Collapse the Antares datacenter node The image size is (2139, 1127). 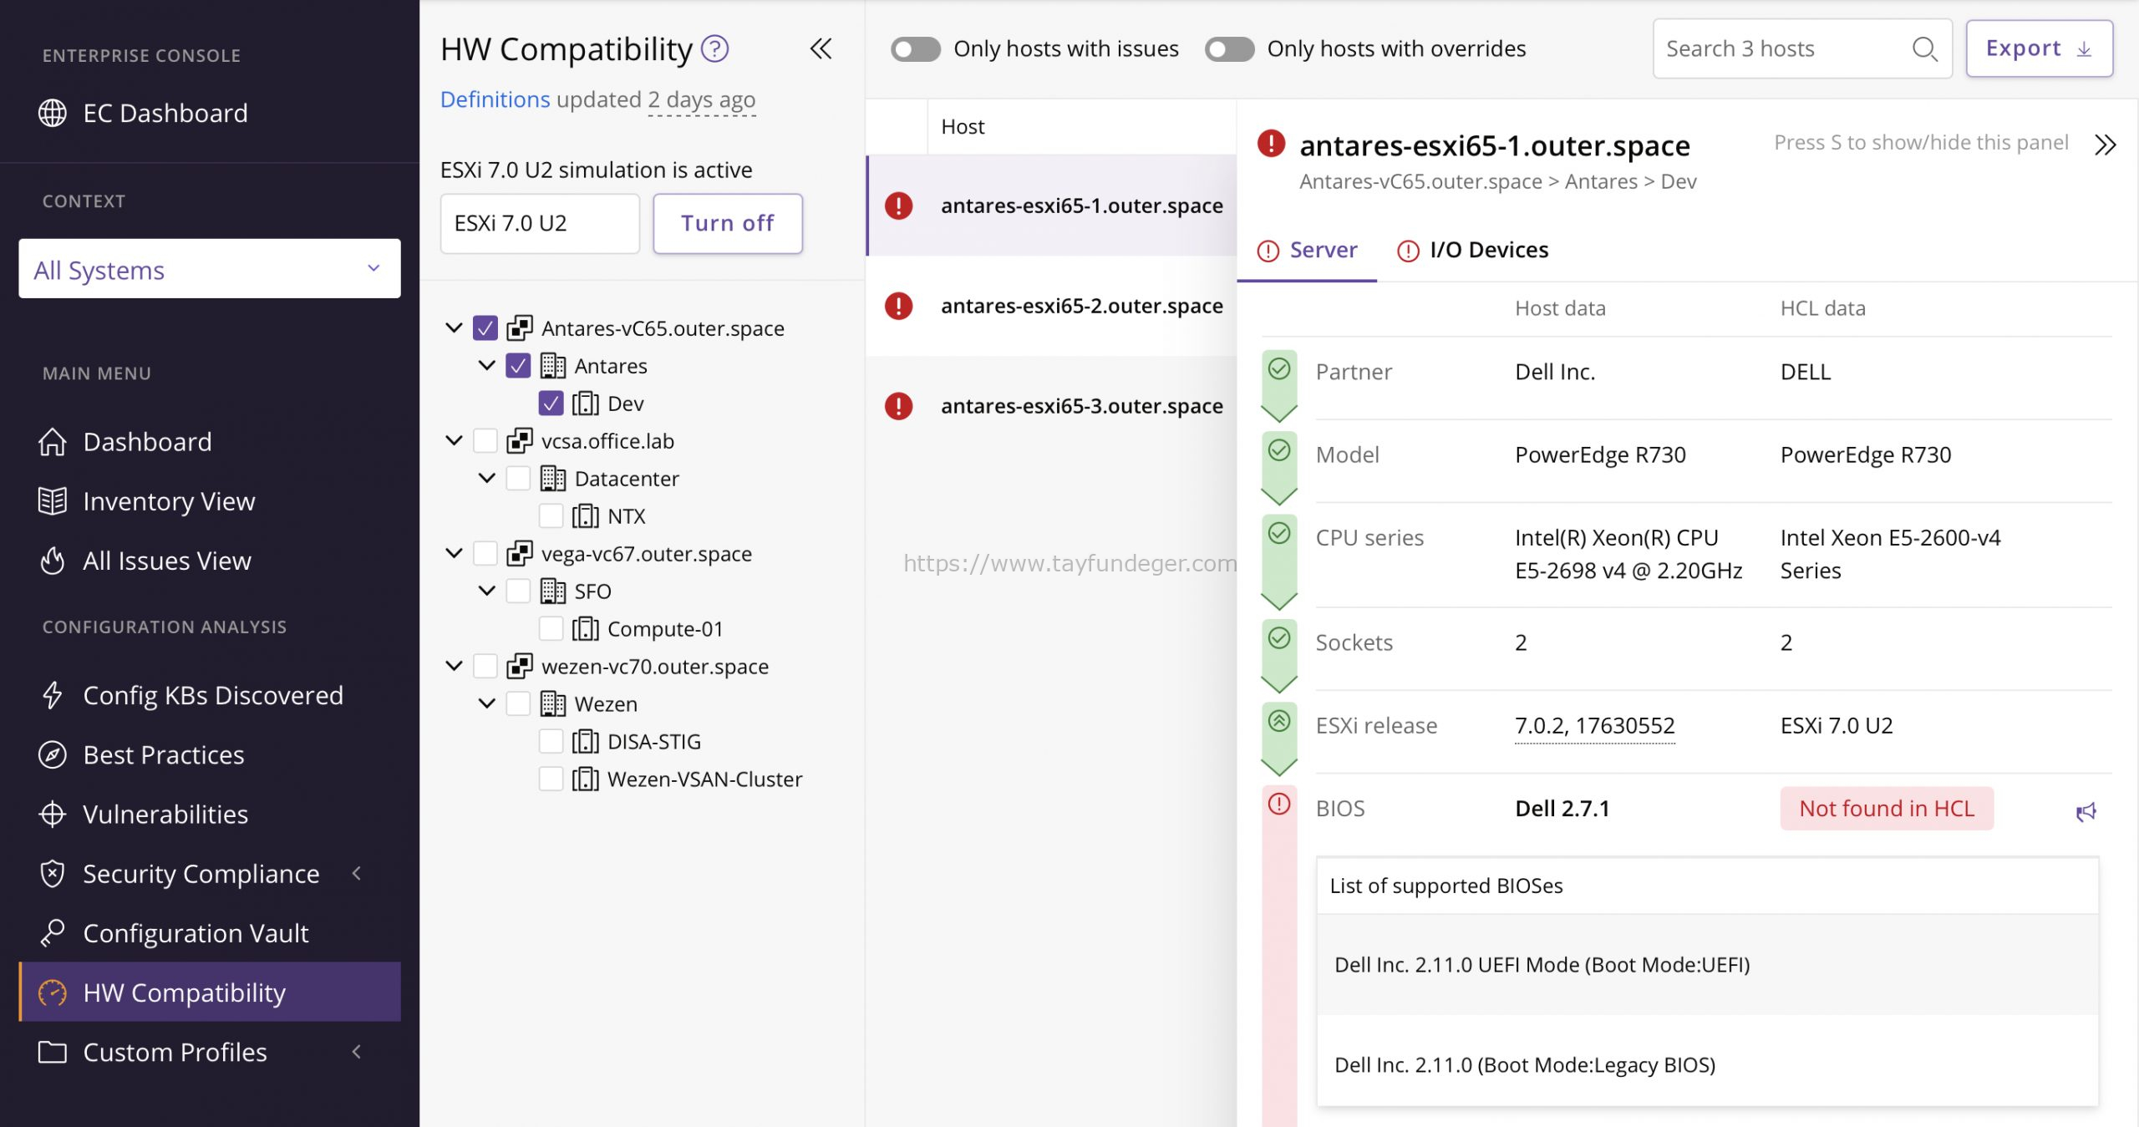tap(486, 365)
